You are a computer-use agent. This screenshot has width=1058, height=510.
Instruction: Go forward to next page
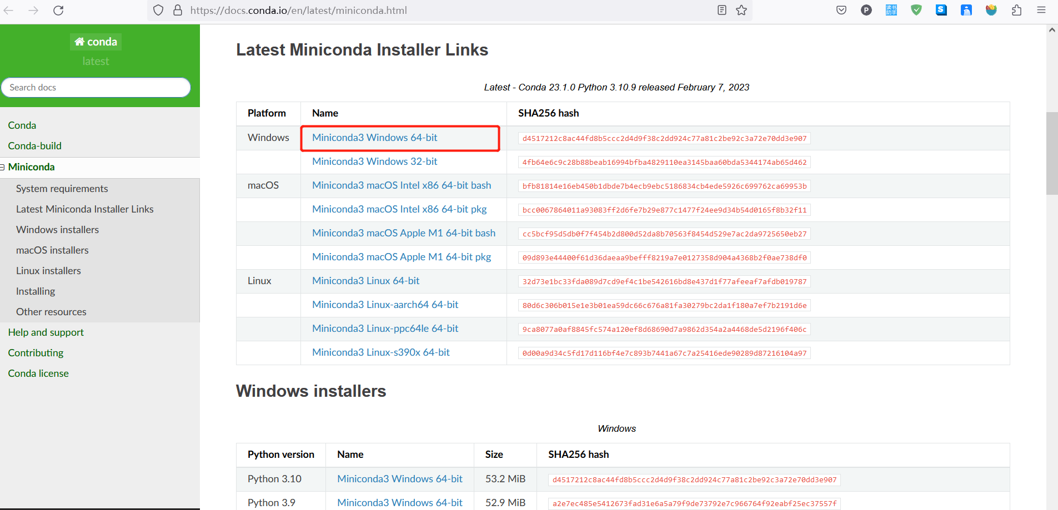(33, 10)
